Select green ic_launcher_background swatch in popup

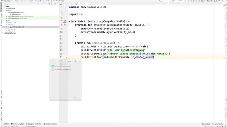53,66
